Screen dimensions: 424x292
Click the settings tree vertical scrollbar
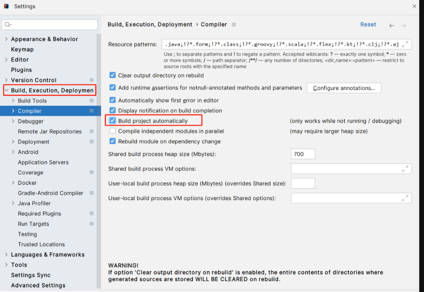click(x=99, y=158)
